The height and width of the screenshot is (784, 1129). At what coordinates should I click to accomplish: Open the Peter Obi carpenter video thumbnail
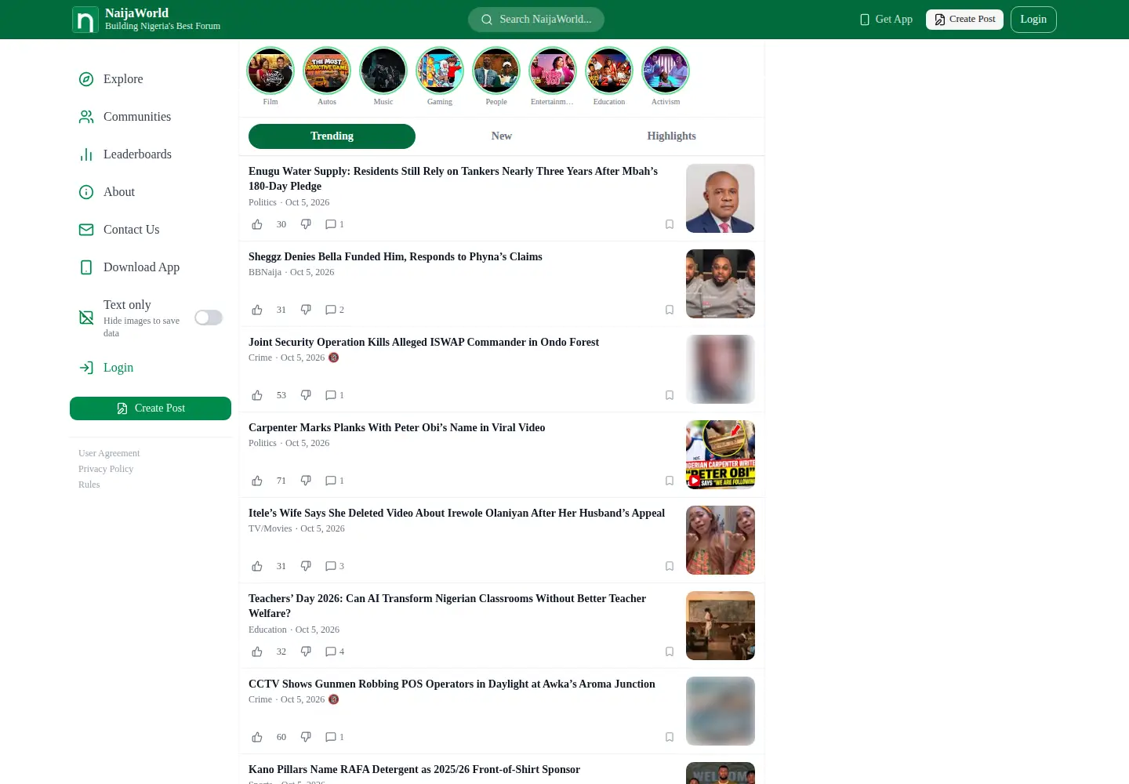pyautogui.click(x=721, y=455)
